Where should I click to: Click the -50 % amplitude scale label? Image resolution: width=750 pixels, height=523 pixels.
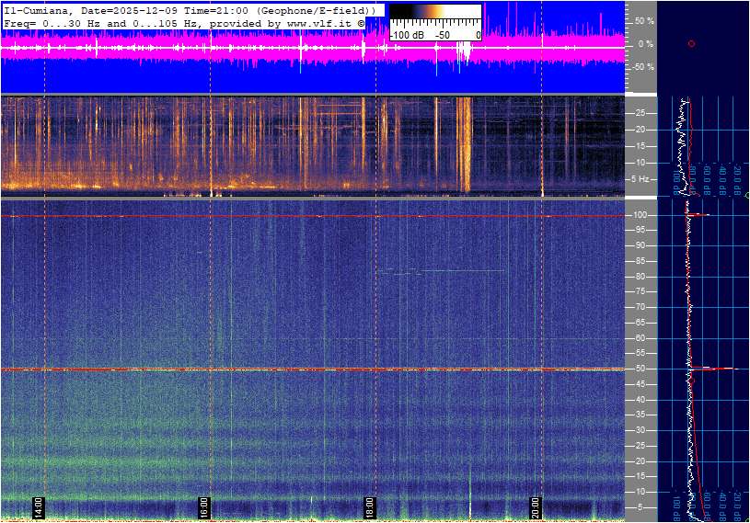click(x=641, y=67)
